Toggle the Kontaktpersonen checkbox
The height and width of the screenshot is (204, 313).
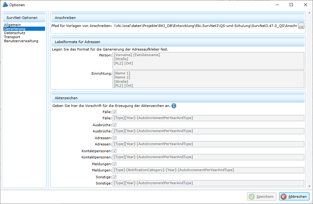[115, 151]
